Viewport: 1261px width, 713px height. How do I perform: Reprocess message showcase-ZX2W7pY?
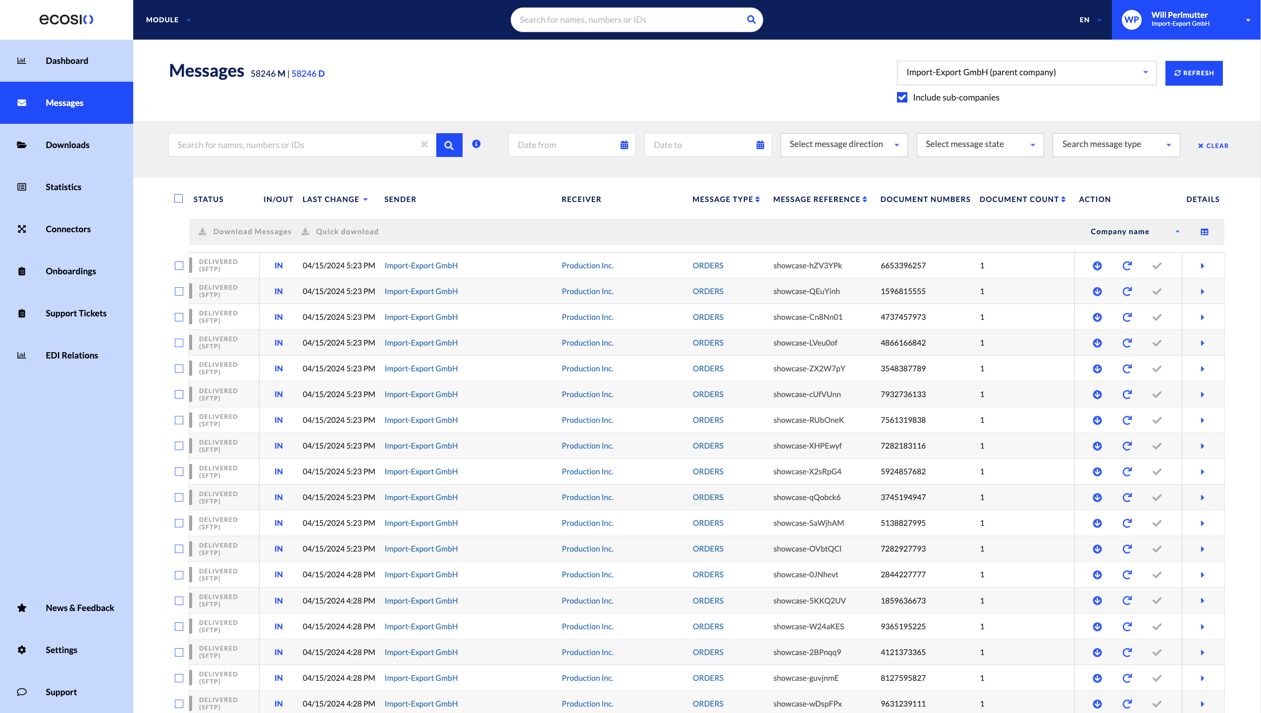[x=1127, y=368]
